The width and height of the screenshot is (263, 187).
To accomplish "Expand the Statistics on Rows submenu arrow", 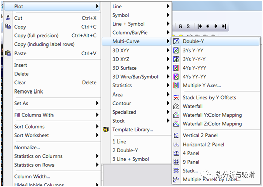I will click(97, 165).
